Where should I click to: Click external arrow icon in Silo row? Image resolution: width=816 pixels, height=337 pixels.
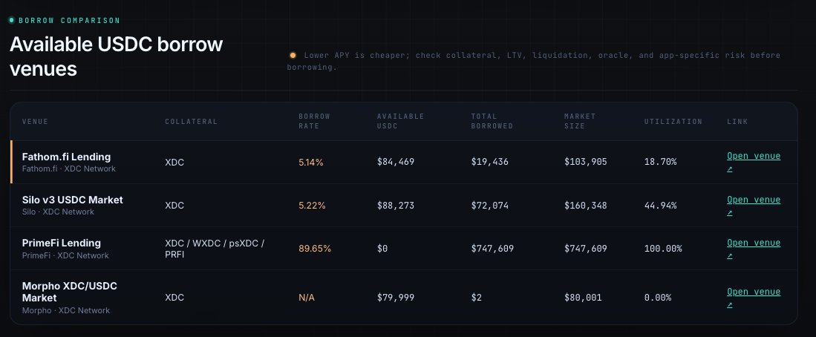coord(730,213)
